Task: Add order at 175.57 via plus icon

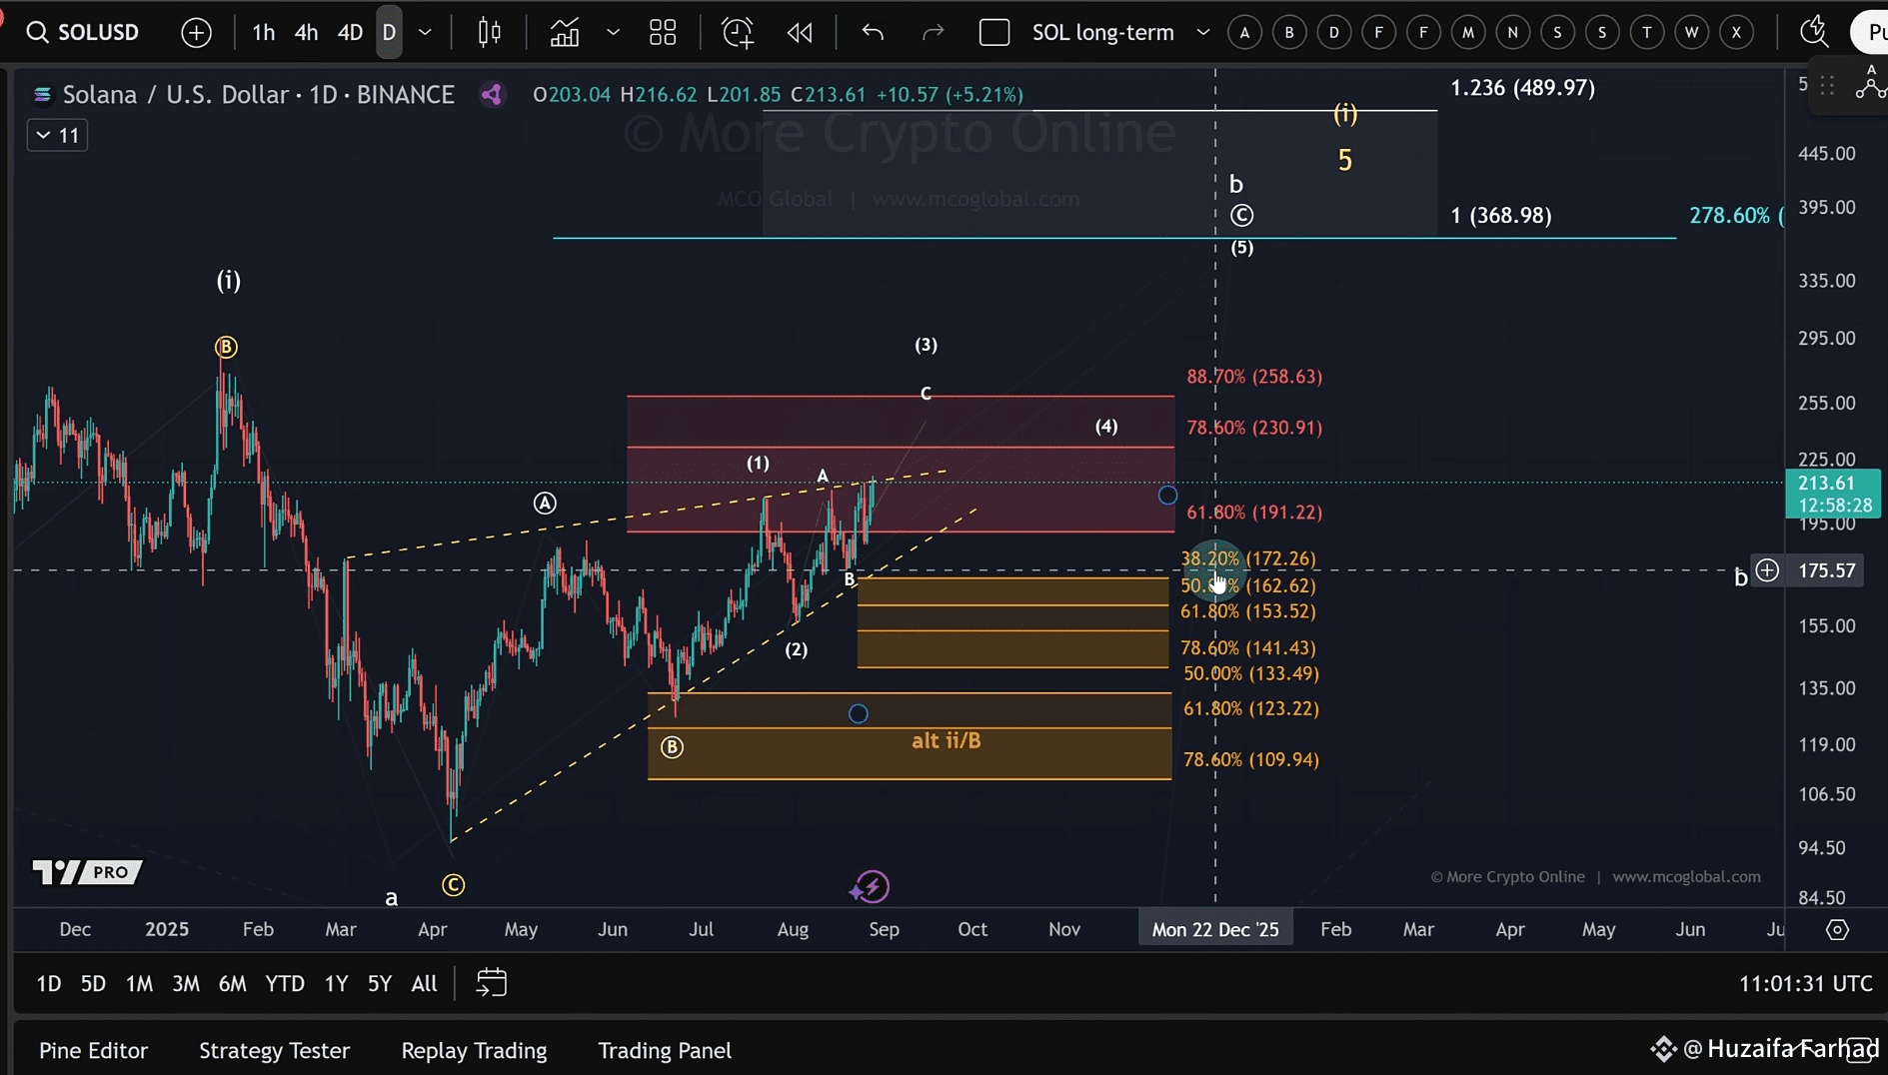Action: click(1767, 570)
